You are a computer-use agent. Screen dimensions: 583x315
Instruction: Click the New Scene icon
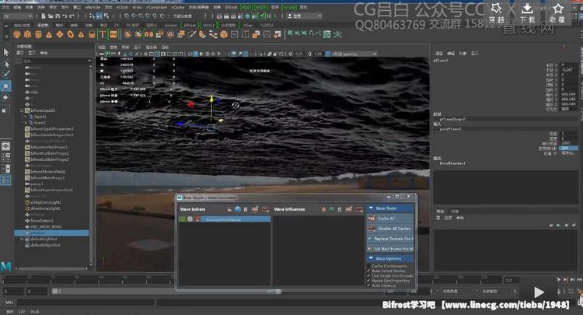[x=44, y=16]
